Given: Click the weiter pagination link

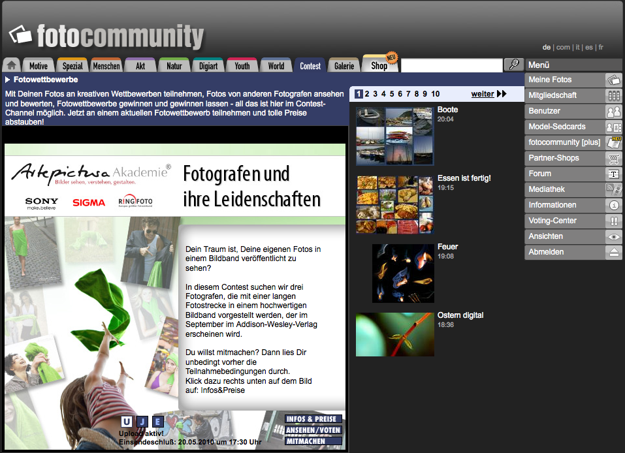Looking at the screenshot, I should [x=483, y=94].
